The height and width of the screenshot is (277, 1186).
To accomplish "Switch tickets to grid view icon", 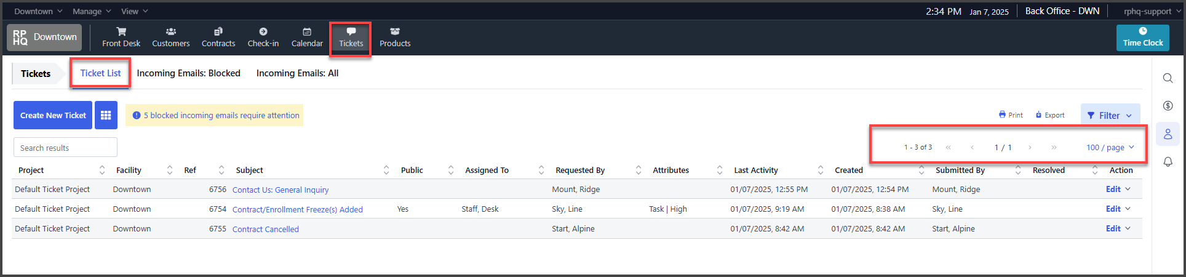I will pos(106,115).
